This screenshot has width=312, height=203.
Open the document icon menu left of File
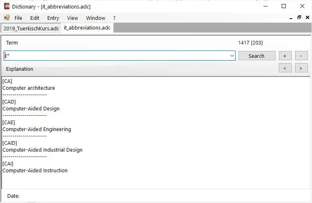coord(7,18)
